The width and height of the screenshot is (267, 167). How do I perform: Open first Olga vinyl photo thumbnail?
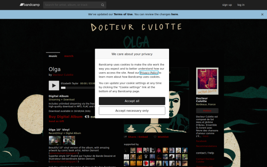(x=55, y=140)
